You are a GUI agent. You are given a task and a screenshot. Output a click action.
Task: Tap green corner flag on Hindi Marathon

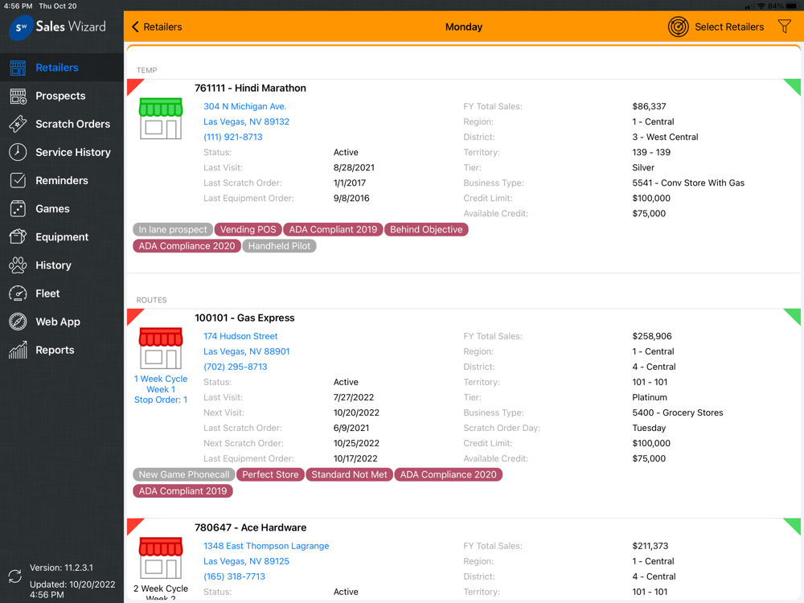[794, 85]
